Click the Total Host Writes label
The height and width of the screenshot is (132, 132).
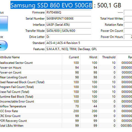pyautogui.click(x=111, y=18)
